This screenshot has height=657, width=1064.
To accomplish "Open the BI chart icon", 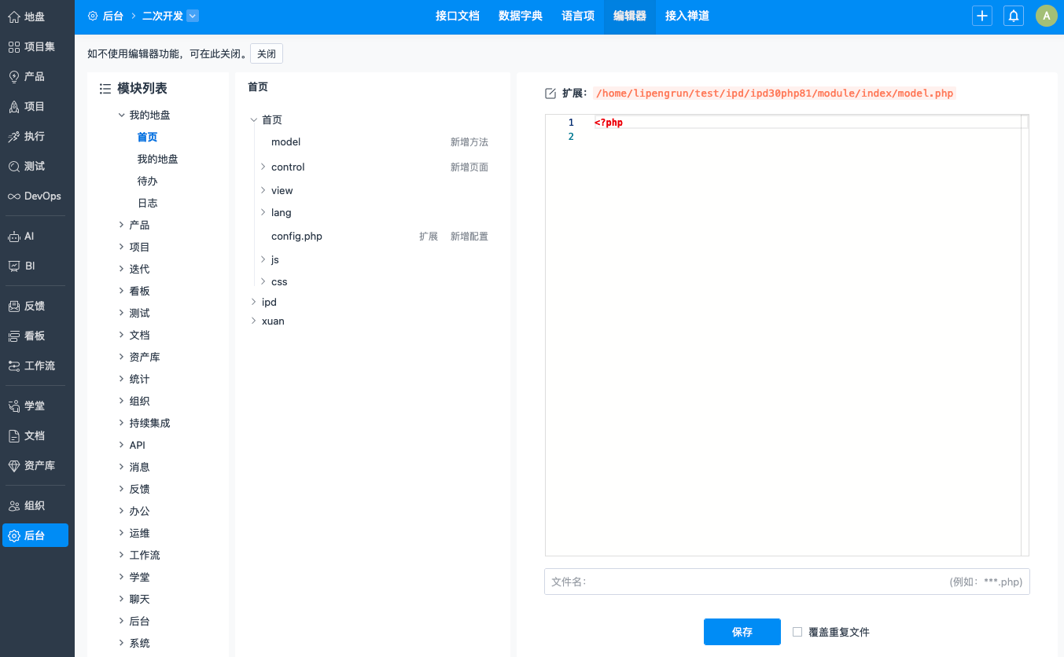I will tap(14, 266).
